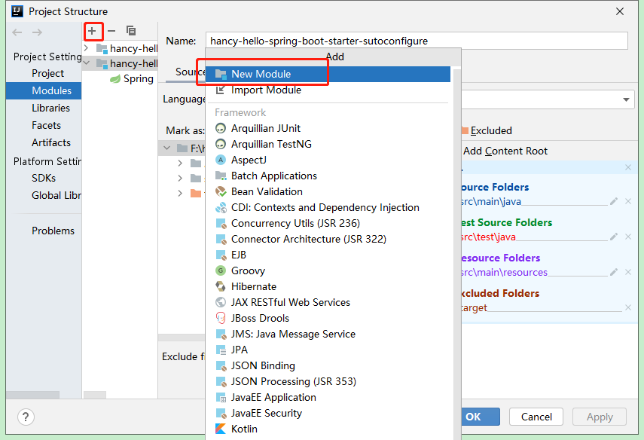Screen dimensions: 644x440
Task: Collapse the second hancy-hell module node
Action: [87, 63]
